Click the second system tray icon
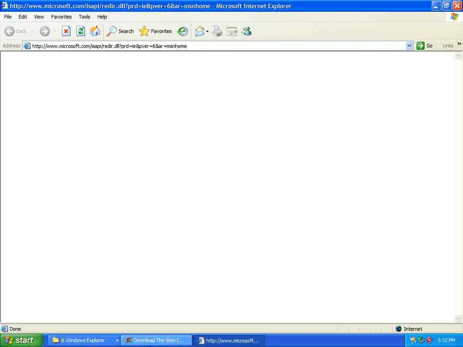The width and height of the screenshot is (463, 347). (421, 341)
